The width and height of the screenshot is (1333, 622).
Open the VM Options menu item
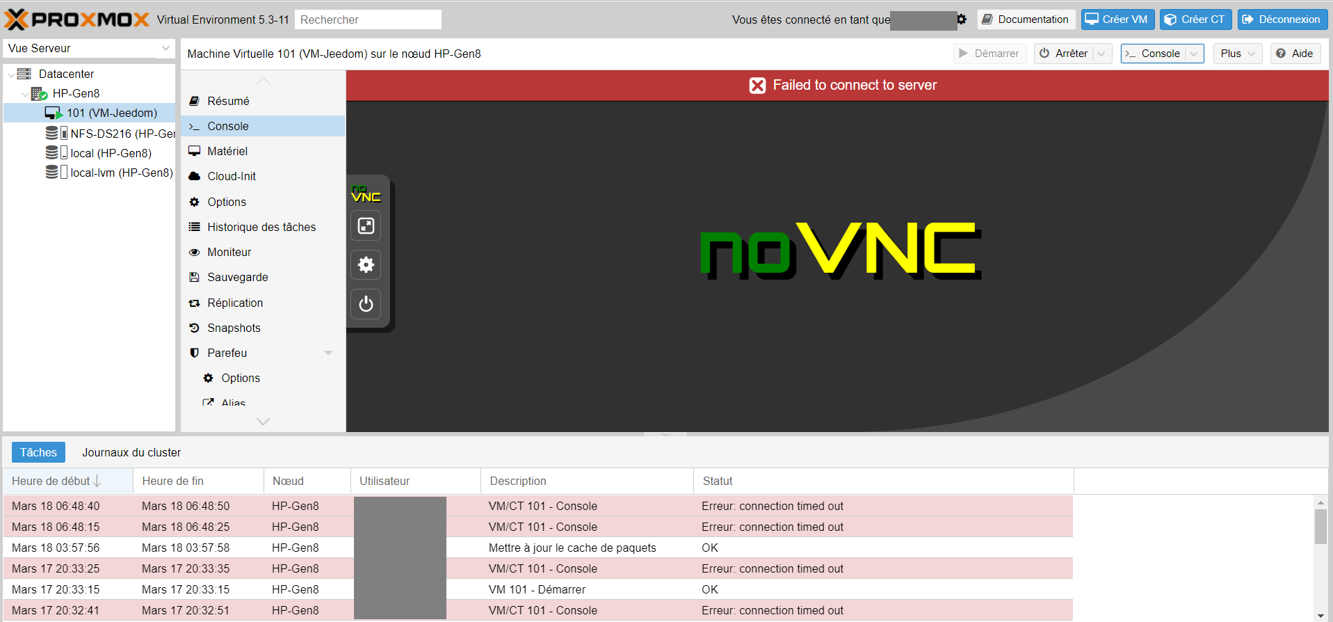tap(263, 202)
